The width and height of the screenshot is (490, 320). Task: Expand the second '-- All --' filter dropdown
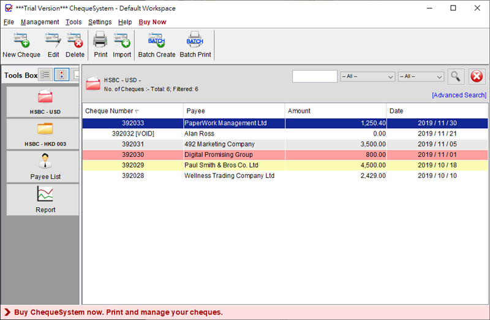pos(421,77)
